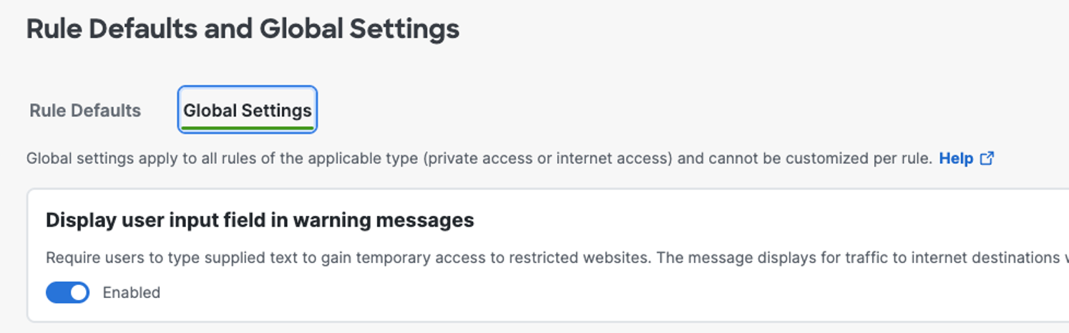This screenshot has height=333, width=1069.
Task: Click the Enabled label next to the switch
Action: coord(132,292)
